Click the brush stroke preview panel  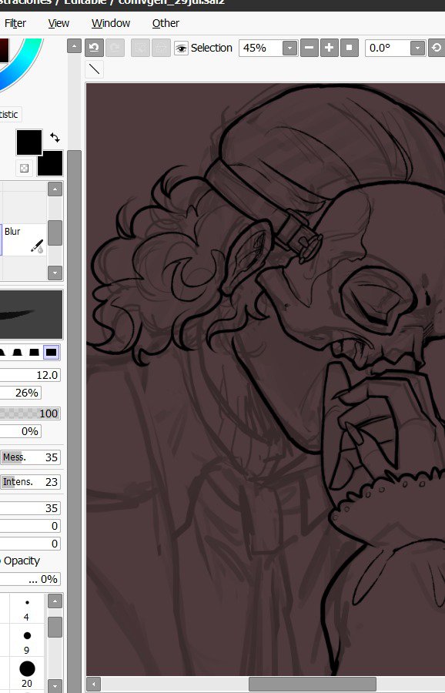tap(31, 315)
